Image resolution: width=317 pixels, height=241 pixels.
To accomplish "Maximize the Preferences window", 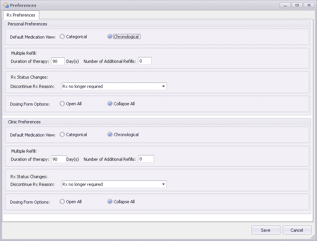I will pos(297,5).
